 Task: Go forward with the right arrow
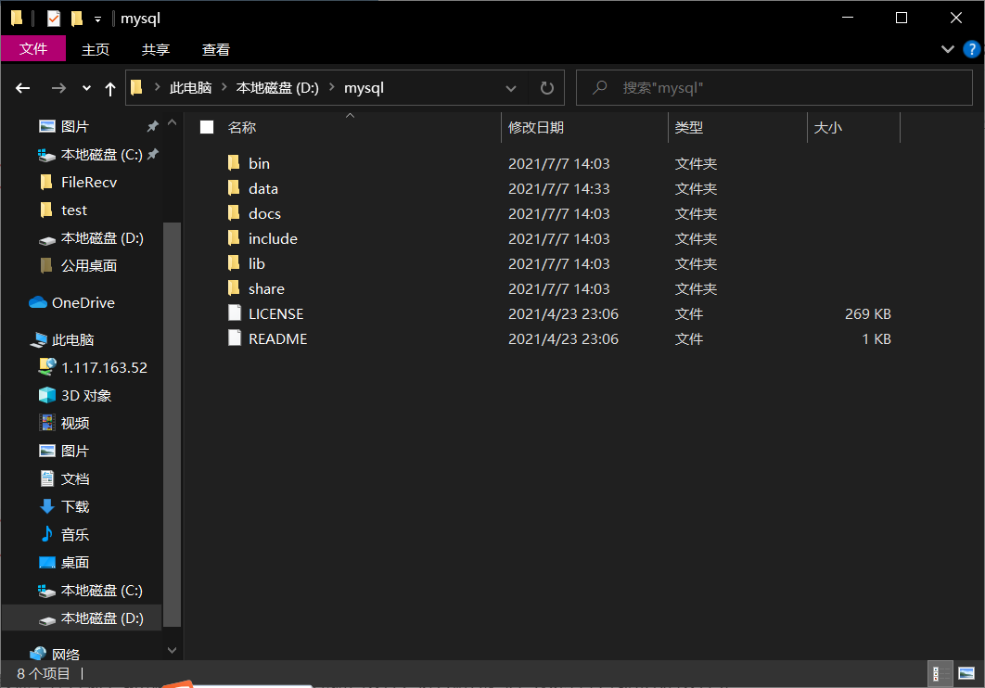[58, 88]
